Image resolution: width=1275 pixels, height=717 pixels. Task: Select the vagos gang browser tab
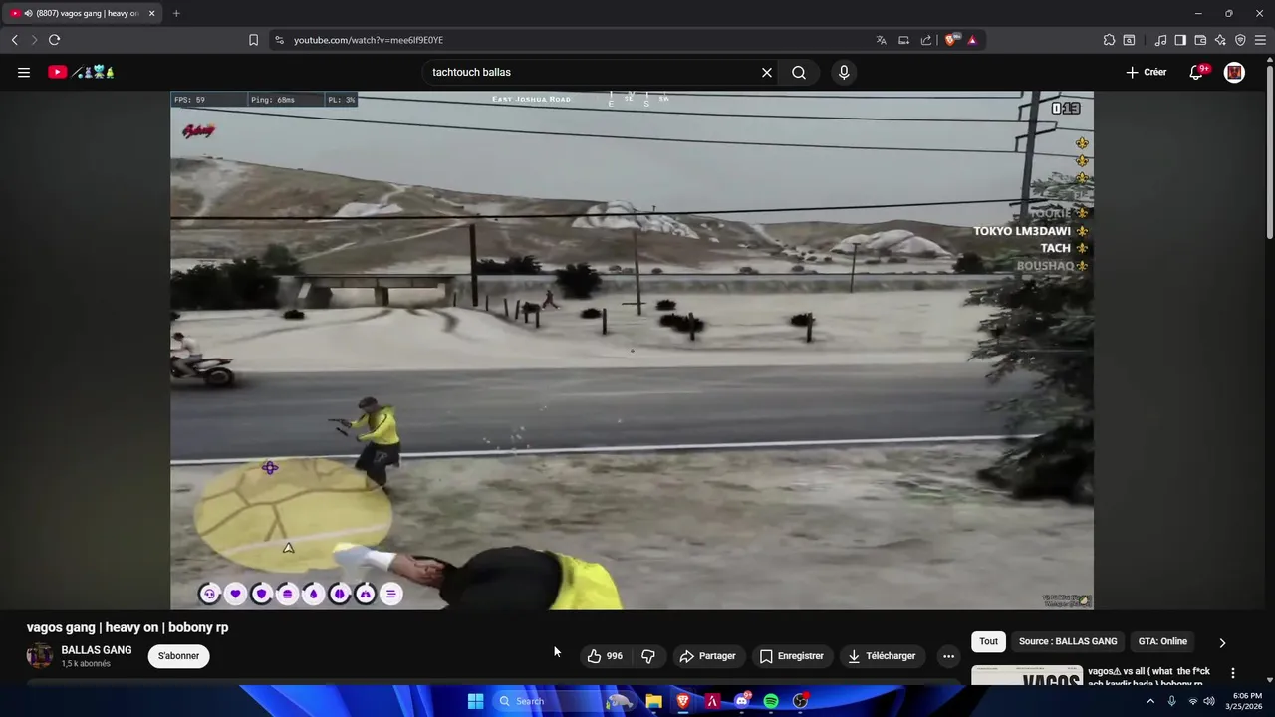click(82, 13)
